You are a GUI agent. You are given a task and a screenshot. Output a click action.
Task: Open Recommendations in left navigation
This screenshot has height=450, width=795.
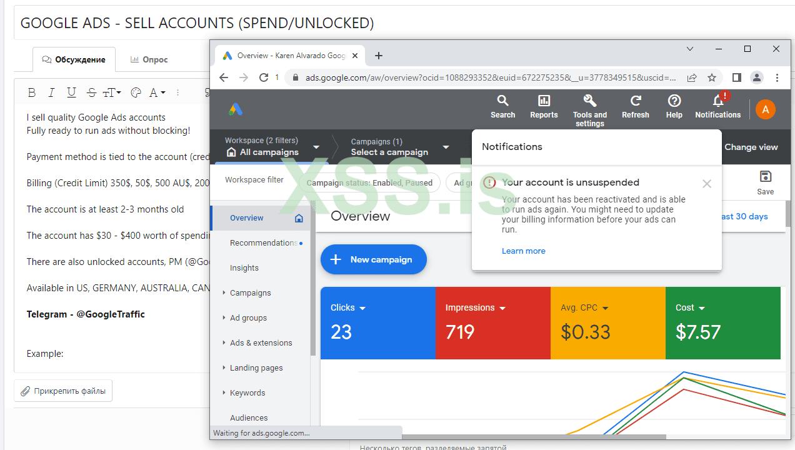[261, 242]
